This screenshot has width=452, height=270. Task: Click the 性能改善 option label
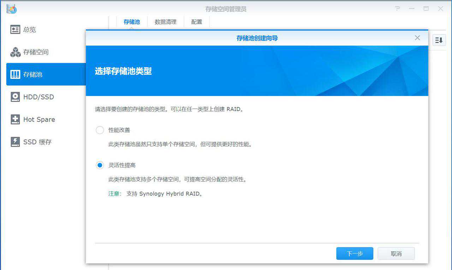tap(119, 130)
